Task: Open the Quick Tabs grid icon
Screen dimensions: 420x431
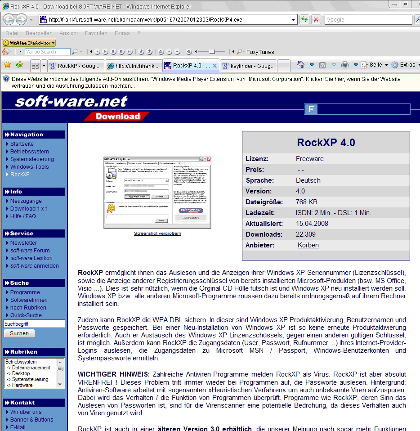Action: coord(35,66)
